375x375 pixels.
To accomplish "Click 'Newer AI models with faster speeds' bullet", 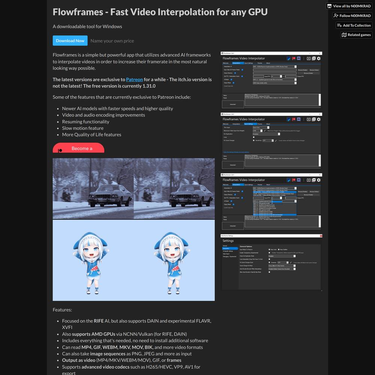I will click(117, 109).
